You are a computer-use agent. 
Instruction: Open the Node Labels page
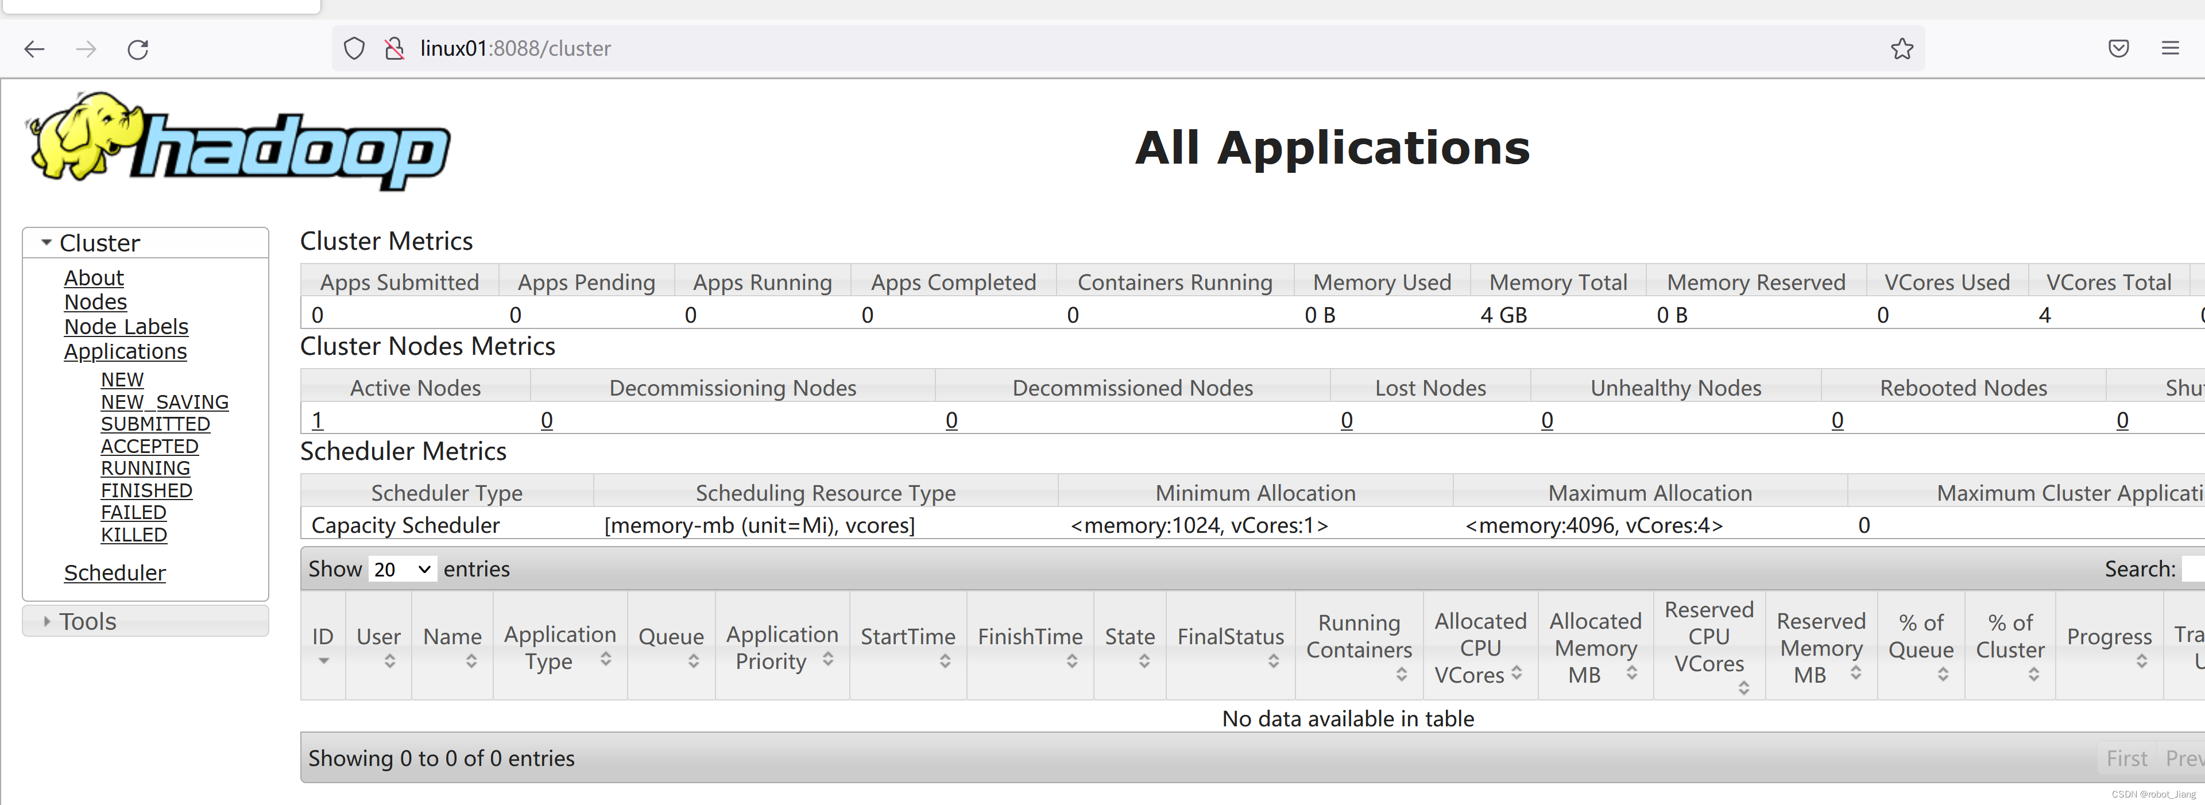coord(126,326)
